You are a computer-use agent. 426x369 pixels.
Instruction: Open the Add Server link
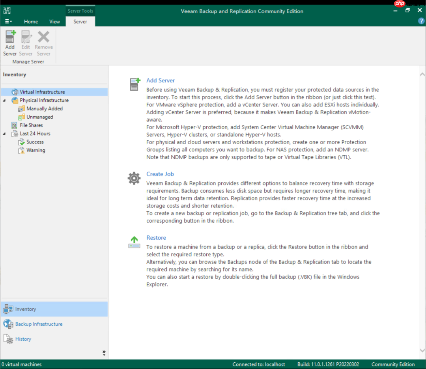(160, 80)
